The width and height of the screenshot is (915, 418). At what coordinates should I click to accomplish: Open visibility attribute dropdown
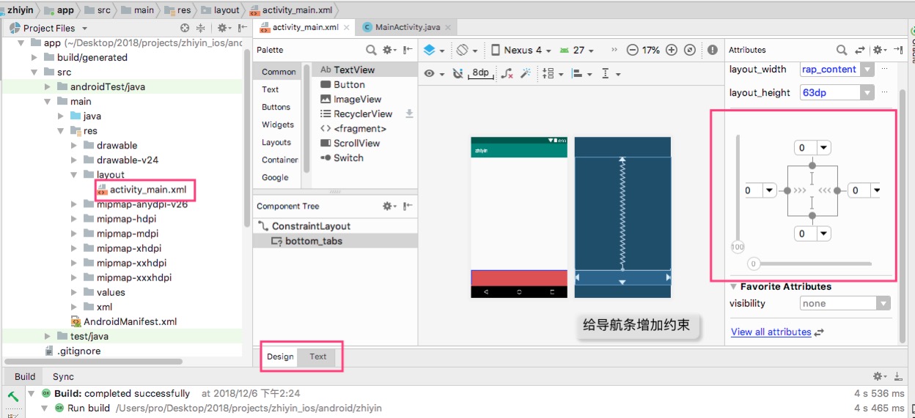coord(884,303)
